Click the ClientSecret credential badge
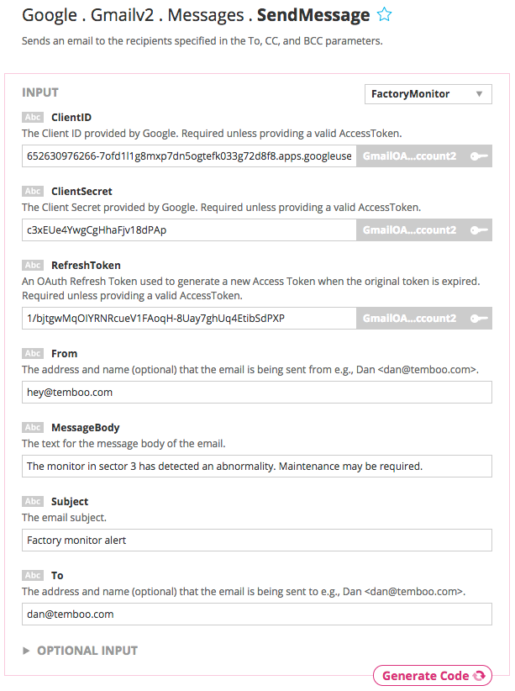 [x=409, y=229]
